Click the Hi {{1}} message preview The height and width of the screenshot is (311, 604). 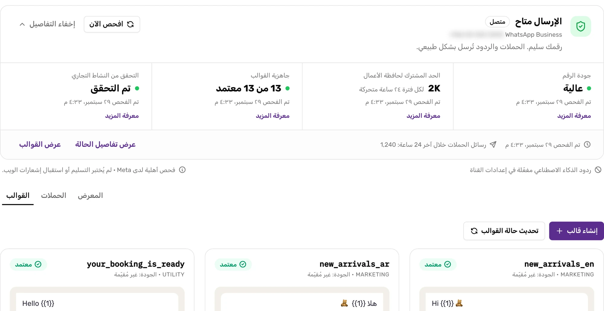tap(447, 303)
